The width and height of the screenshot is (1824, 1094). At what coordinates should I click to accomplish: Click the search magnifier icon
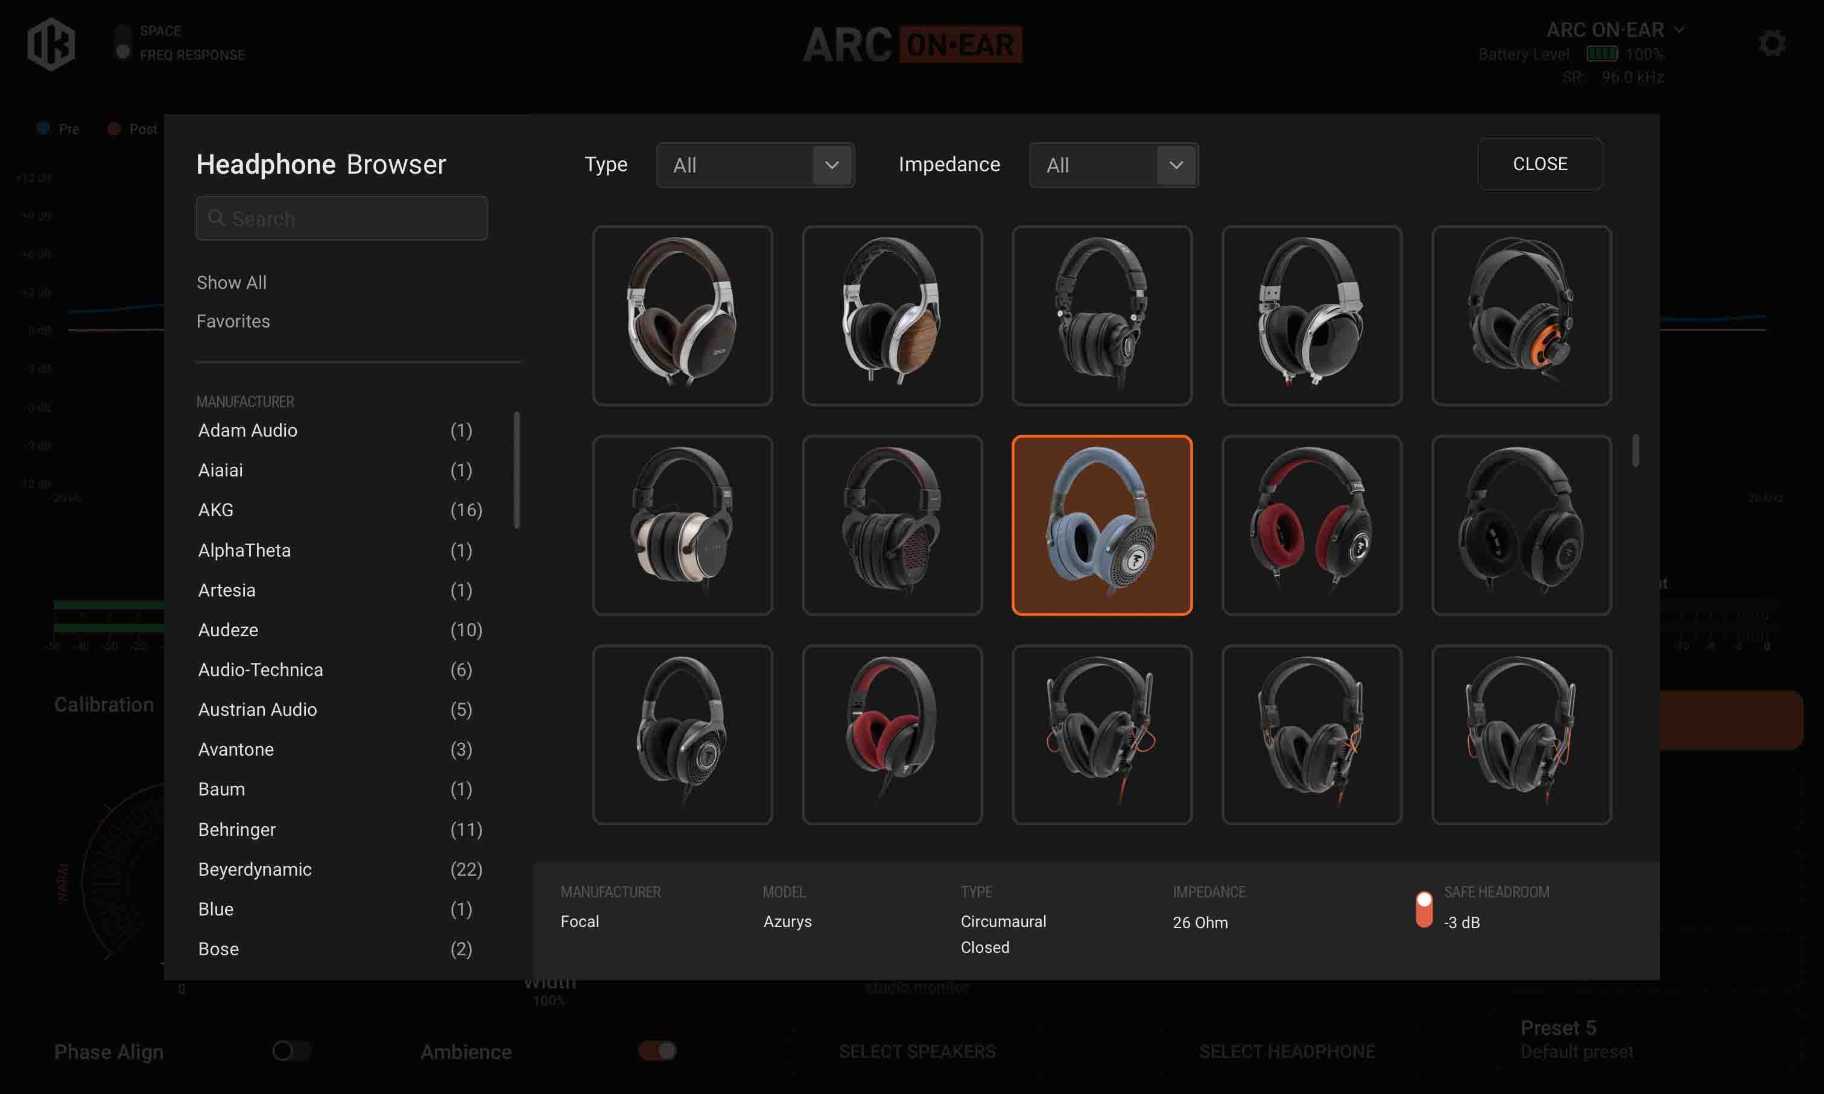coord(216,218)
